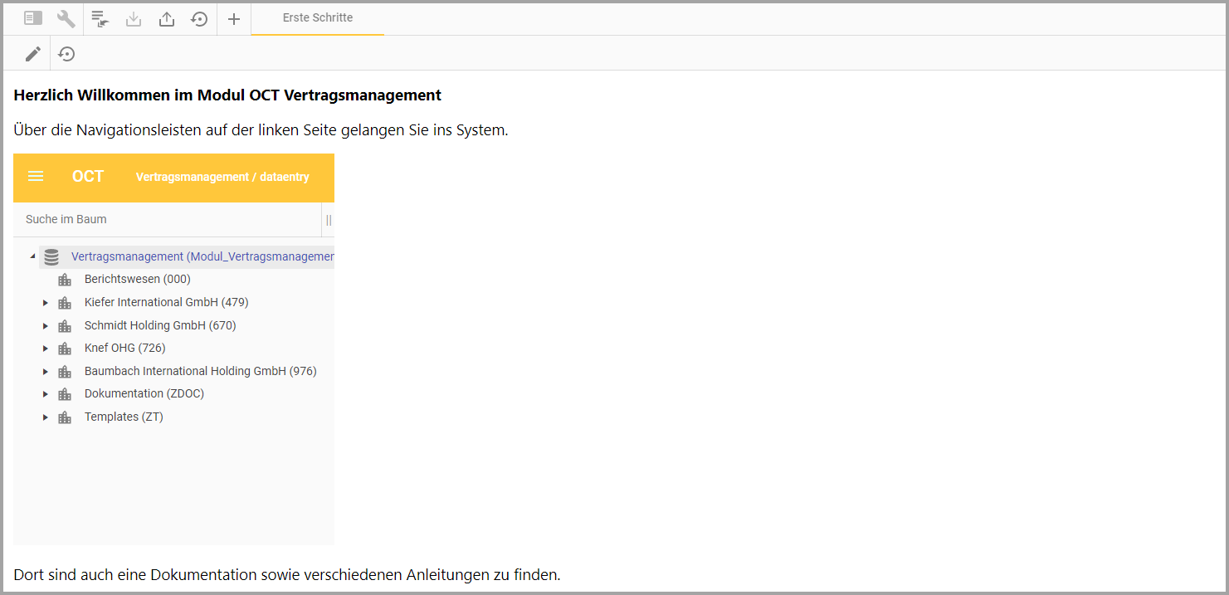Click the restore icon beside the plus button

(199, 18)
